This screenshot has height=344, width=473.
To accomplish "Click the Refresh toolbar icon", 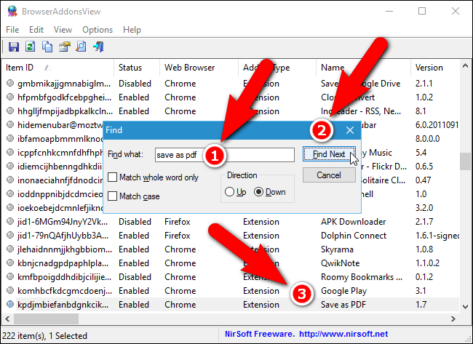I will [x=30, y=47].
